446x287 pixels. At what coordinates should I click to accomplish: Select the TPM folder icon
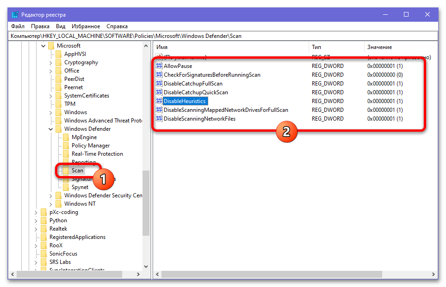tap(59, 104)
